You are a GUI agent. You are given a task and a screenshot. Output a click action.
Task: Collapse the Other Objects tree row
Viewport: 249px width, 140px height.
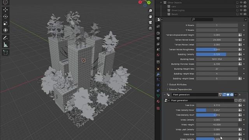click(161, 3)
